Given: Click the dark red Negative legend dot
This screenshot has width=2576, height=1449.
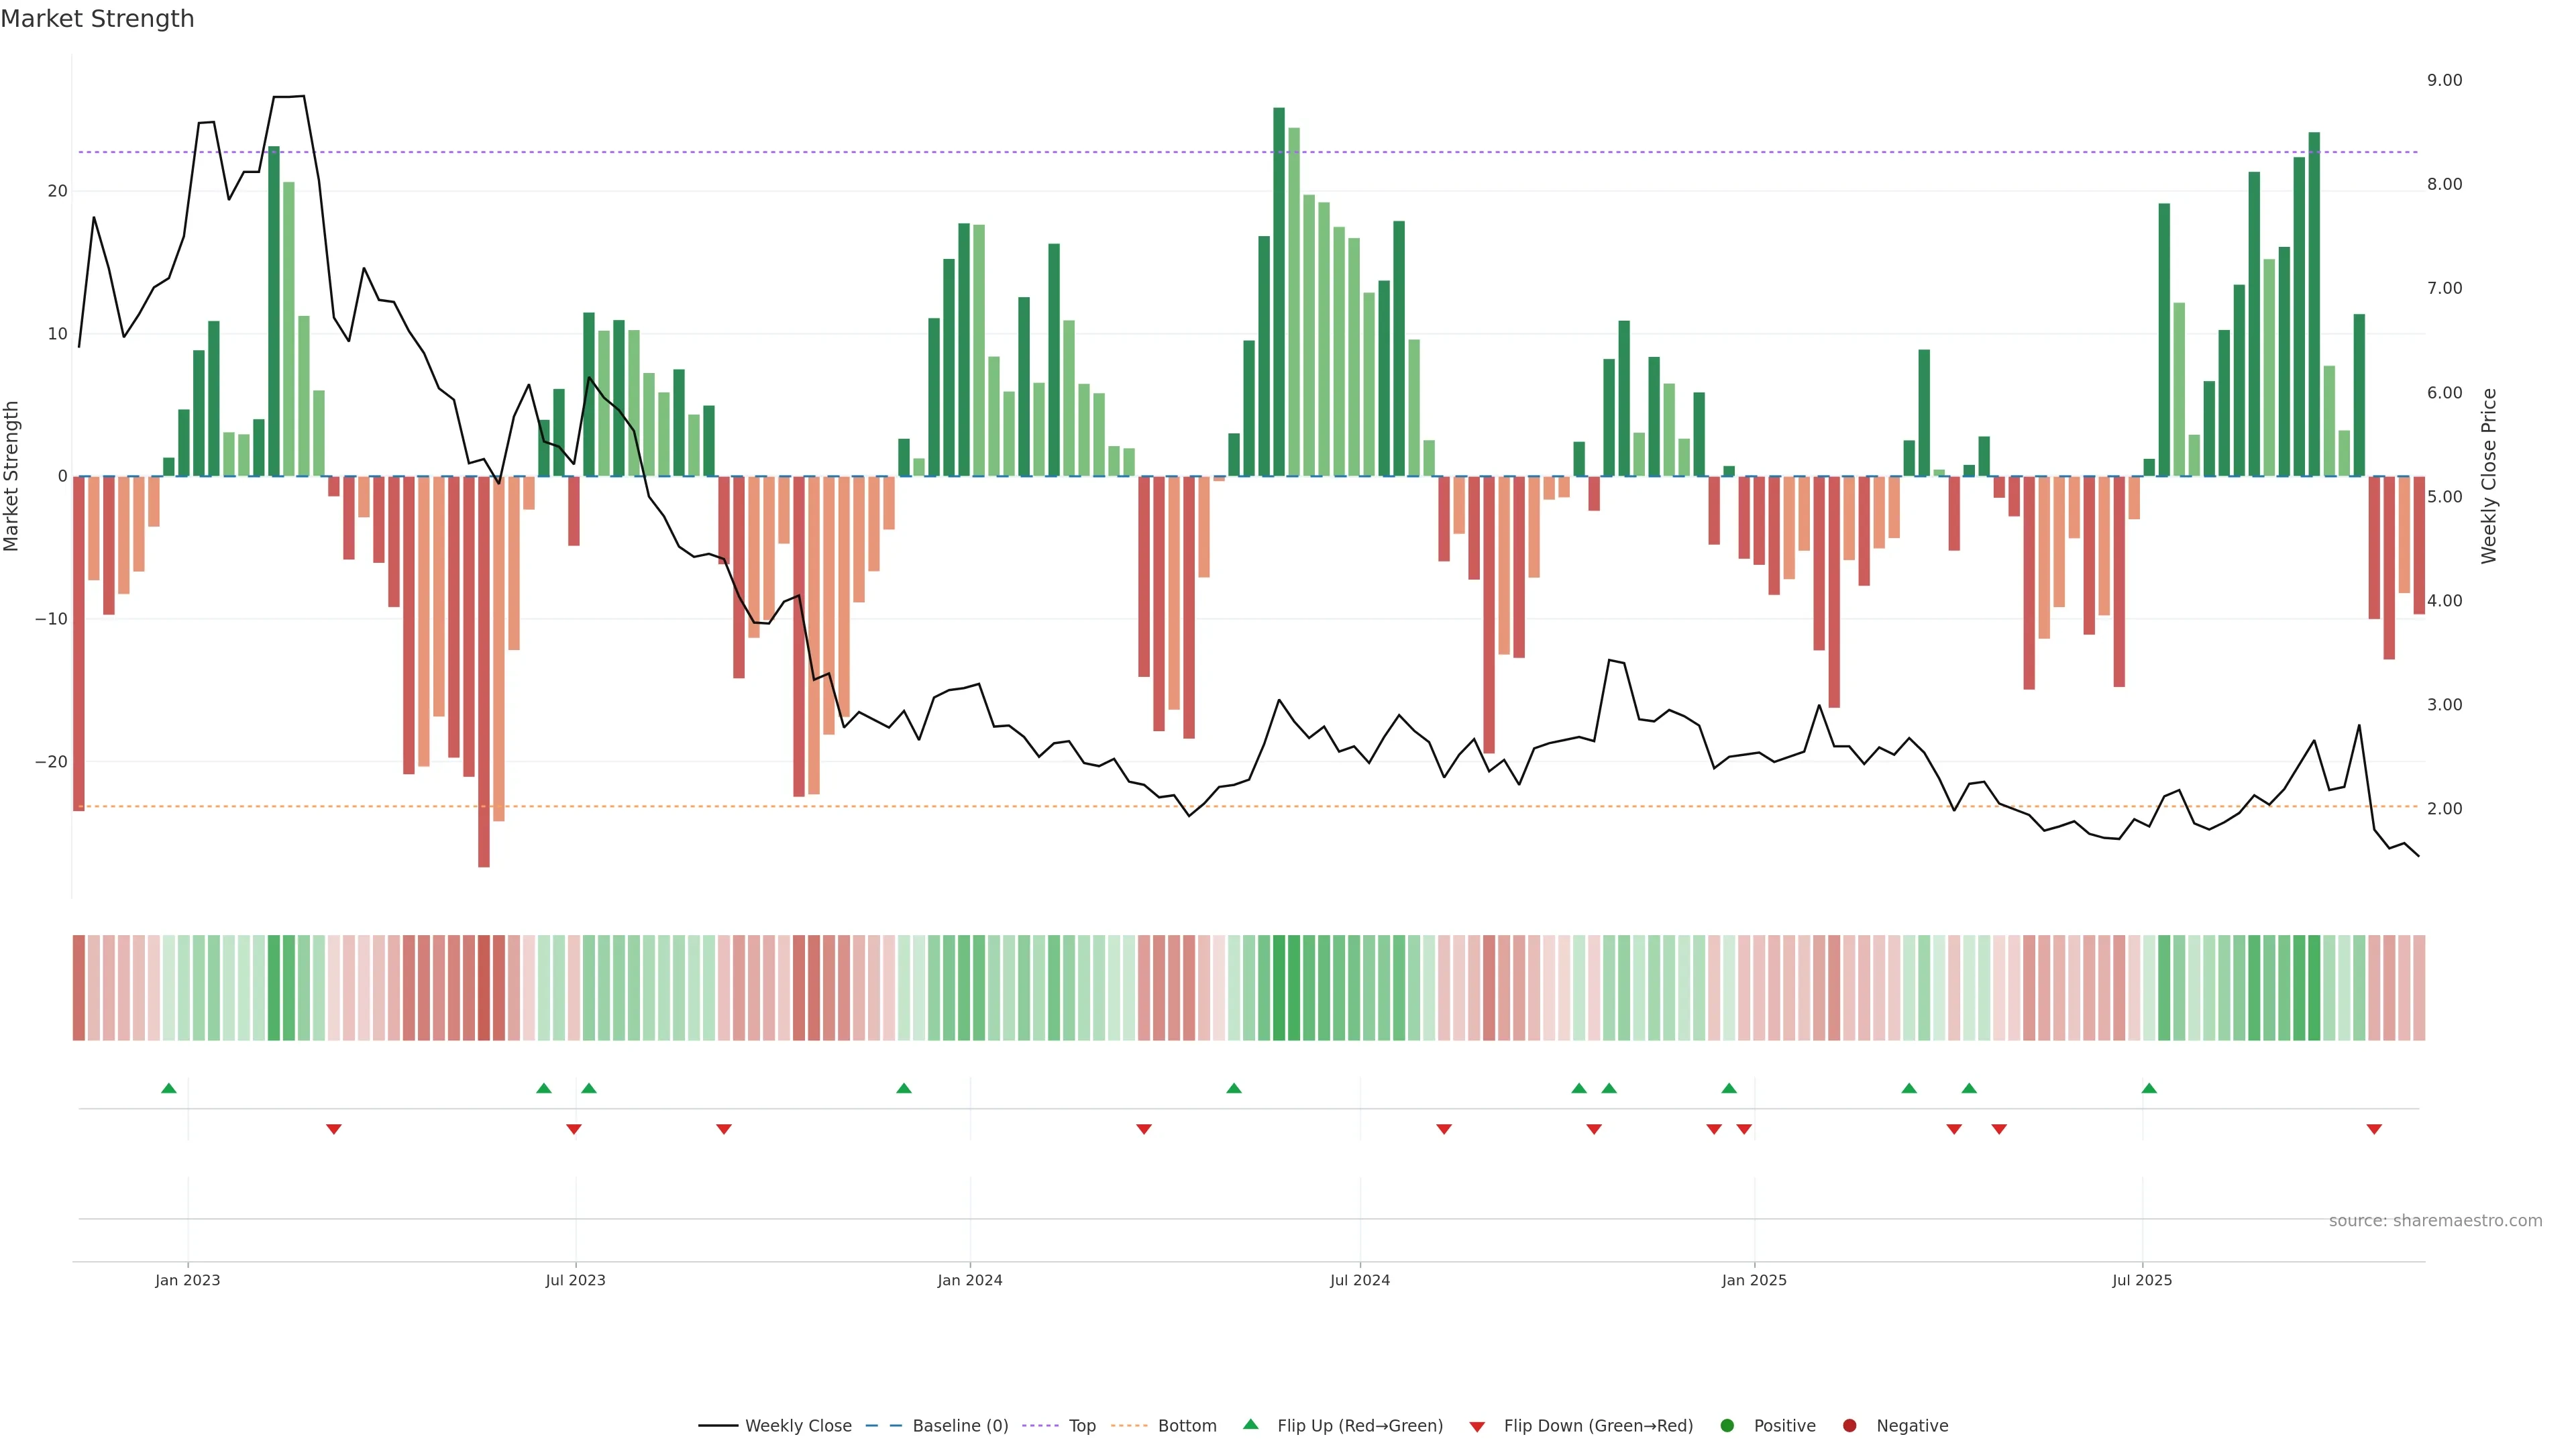Looking at the screenshot, I should 1849,1425.
